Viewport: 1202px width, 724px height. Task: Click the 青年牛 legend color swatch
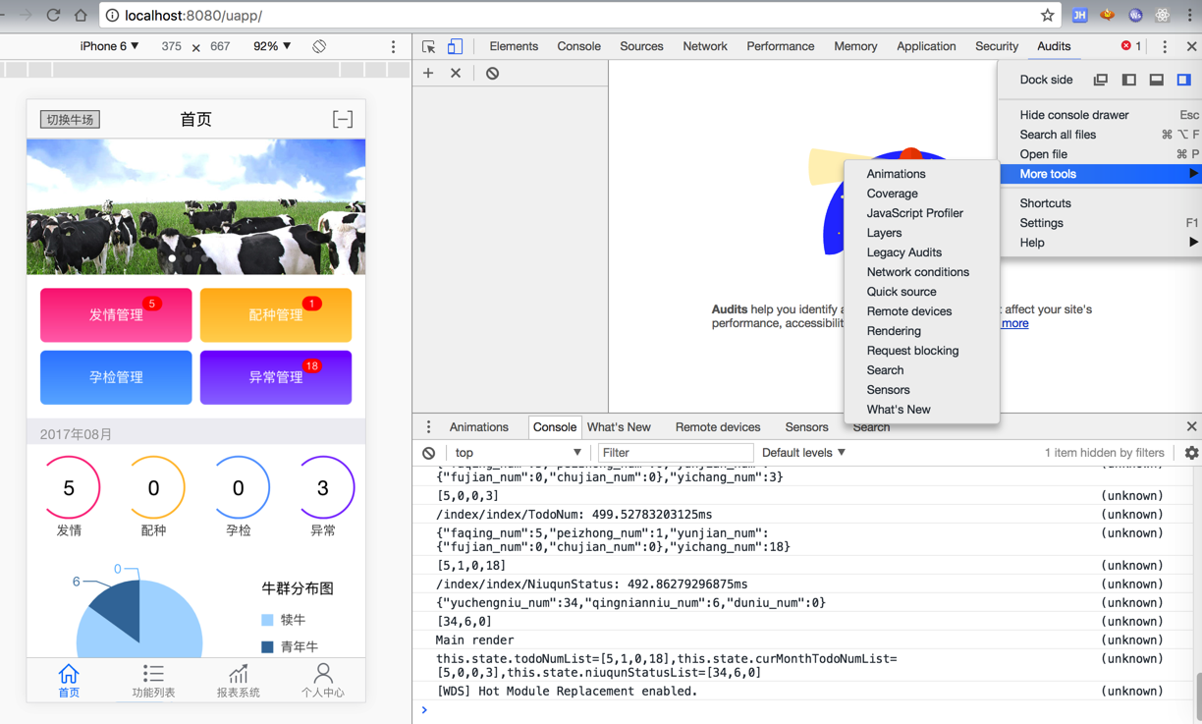[x=267, y=646]
